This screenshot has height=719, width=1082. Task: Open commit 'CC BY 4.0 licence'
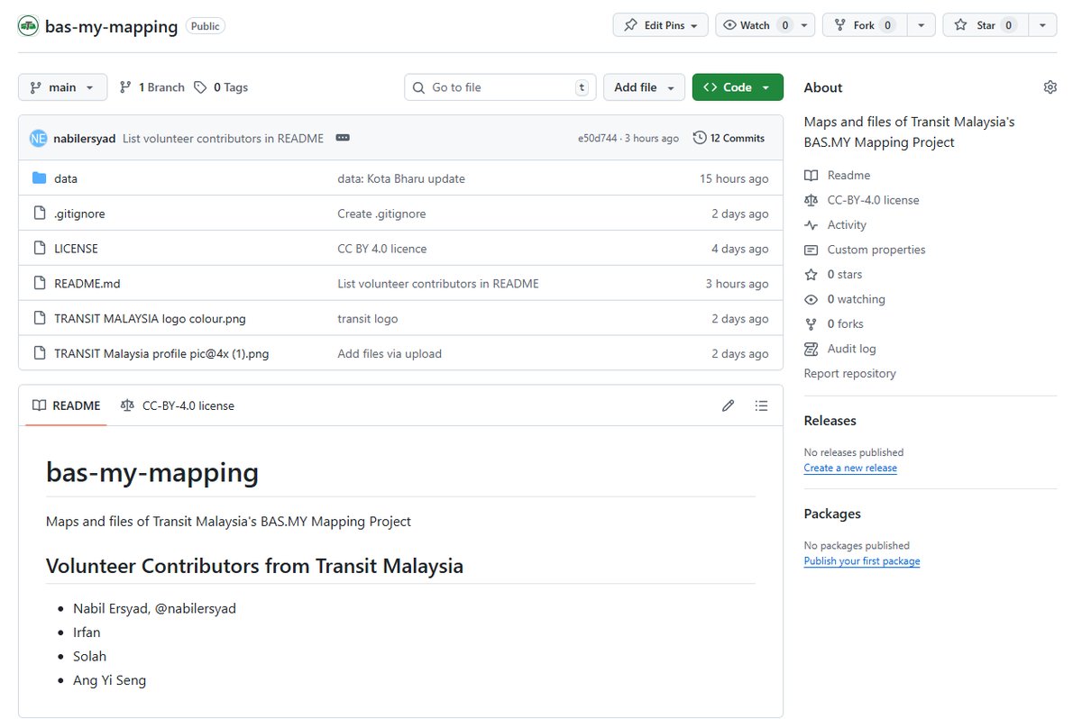(x=382, y=249)
